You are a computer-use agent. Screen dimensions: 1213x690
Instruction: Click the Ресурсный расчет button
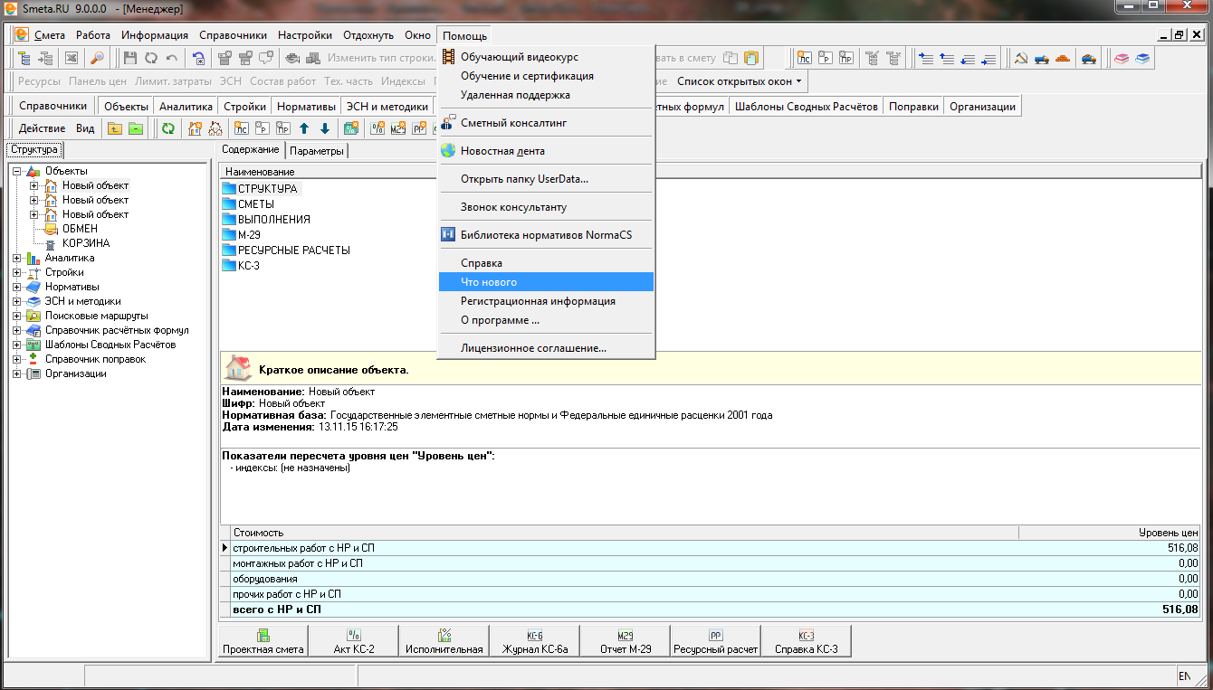[716, 641]
